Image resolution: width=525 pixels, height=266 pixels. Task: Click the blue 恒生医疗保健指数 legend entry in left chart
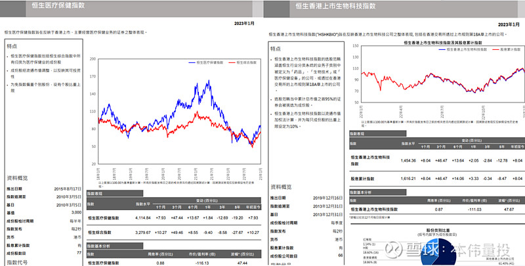[x=206, y=62]
